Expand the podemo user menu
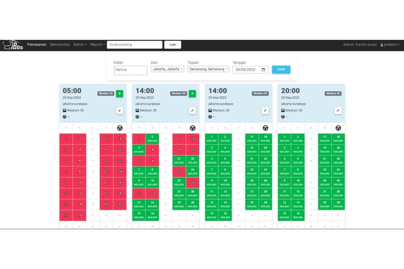 [x=390, y=45]
